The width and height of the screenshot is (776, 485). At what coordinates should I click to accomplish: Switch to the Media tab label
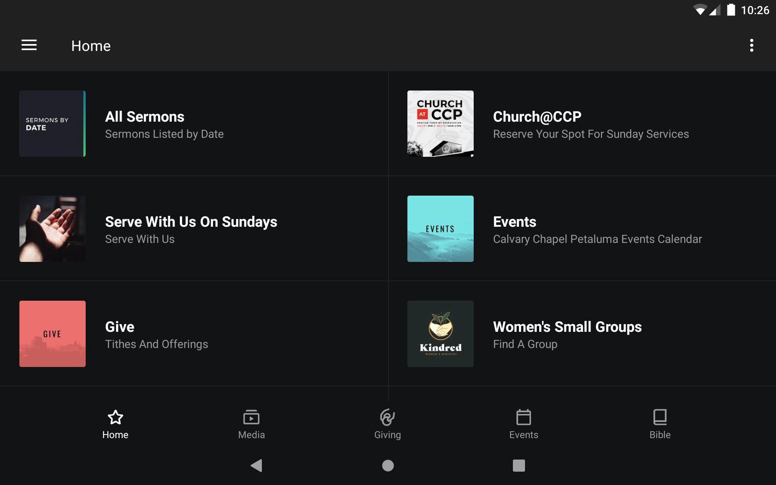251,435
